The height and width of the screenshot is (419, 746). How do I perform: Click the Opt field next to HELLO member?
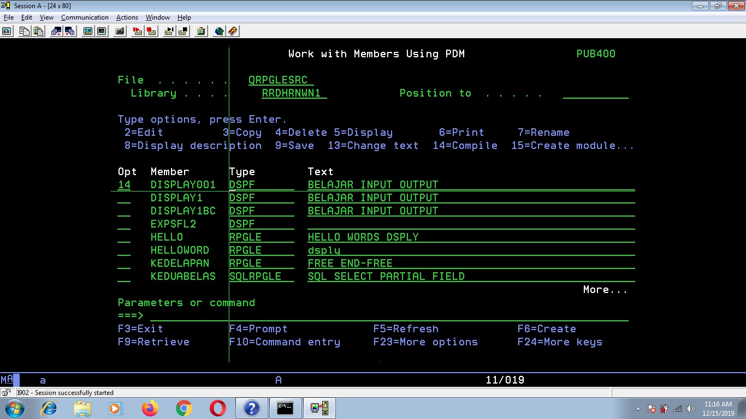coord(124,237)
